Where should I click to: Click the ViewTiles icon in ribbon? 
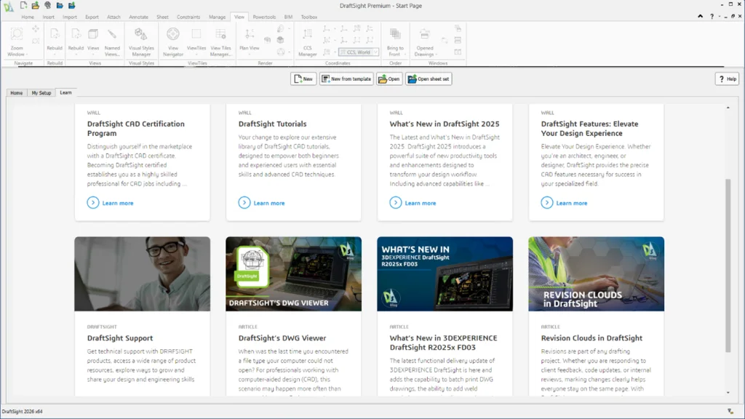(x=196, y=34)
